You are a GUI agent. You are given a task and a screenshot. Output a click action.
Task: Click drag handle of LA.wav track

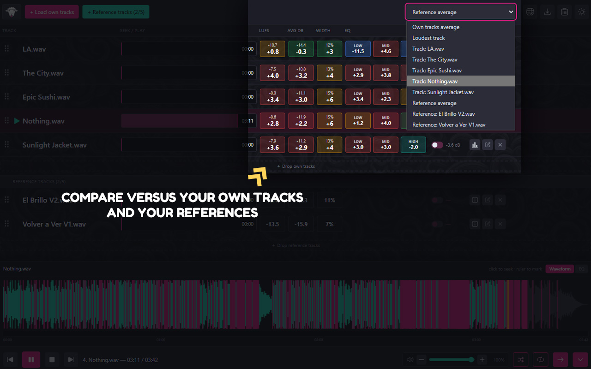click(7, 49)
